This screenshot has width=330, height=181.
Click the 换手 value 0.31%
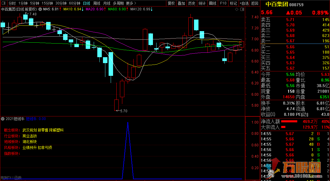click(x=288, y=103)
